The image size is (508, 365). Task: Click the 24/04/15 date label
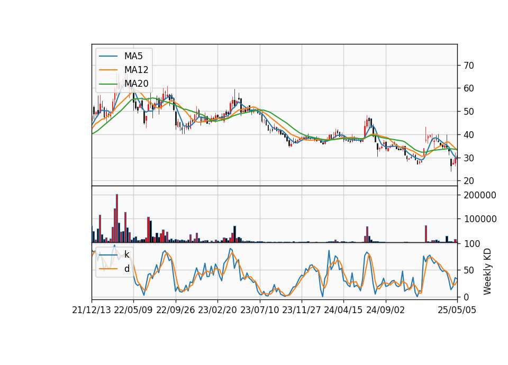tap(343, 310)
